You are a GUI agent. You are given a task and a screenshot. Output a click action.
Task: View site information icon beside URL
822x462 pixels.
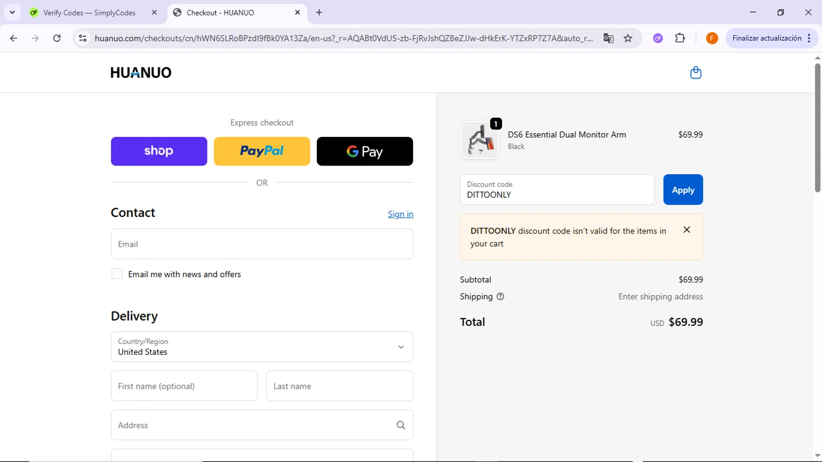tap(83, 38)
